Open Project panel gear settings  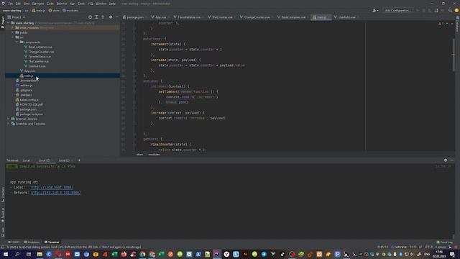(x=111, y=17)
